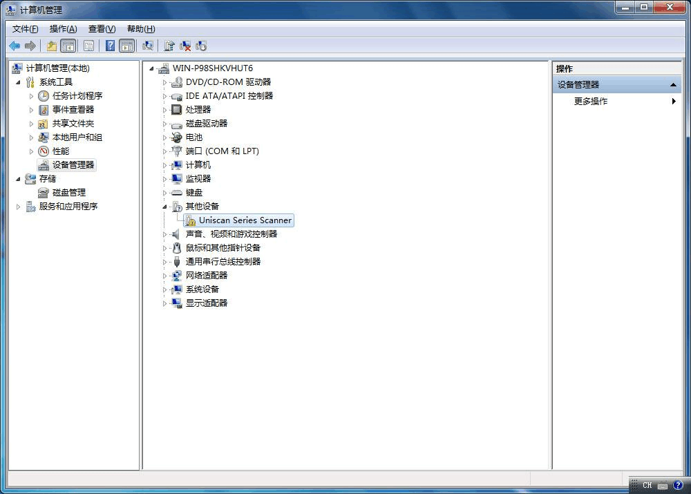Collapse the 系统工具 tree node

[x=19, y=82]
